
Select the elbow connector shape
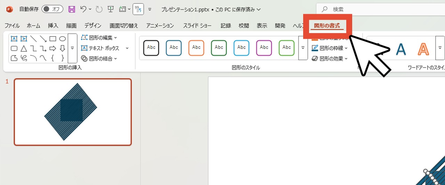pos(33,48)
